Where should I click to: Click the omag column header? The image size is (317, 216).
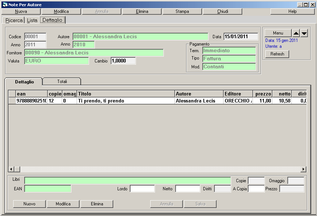(70, 94)
